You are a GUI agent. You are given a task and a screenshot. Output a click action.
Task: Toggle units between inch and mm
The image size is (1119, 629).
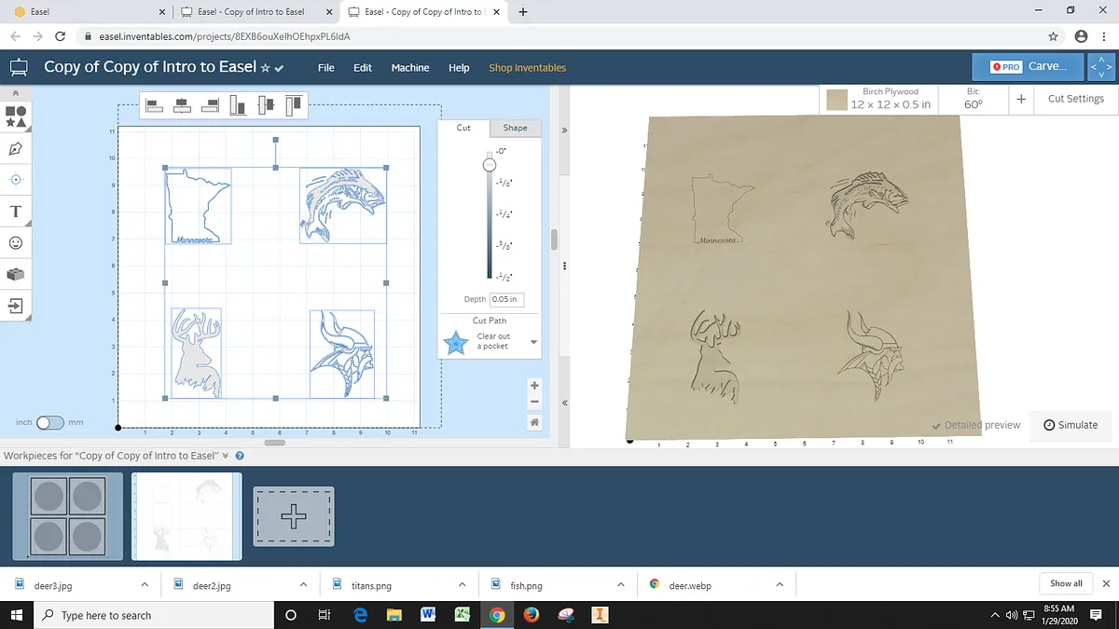pos(49,422)
